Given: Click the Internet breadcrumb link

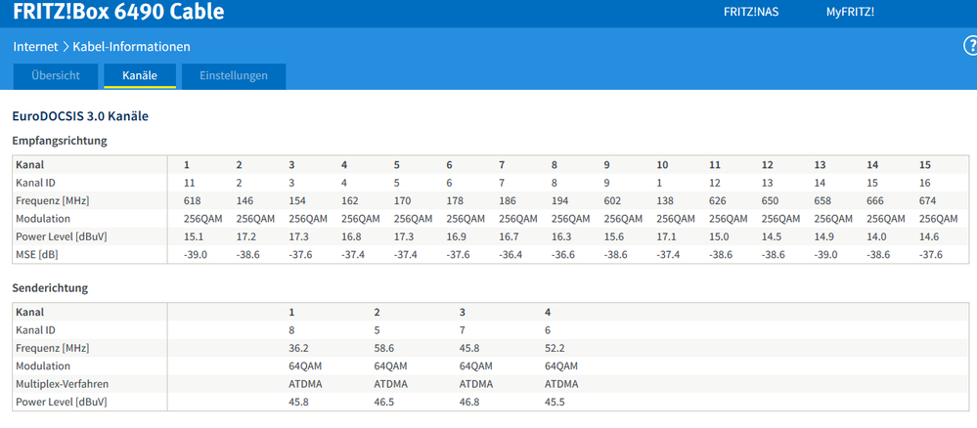Looking at the screenshot, I should (x=35, y=47).
